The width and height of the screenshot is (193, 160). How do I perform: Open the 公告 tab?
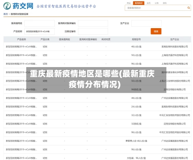157,3
